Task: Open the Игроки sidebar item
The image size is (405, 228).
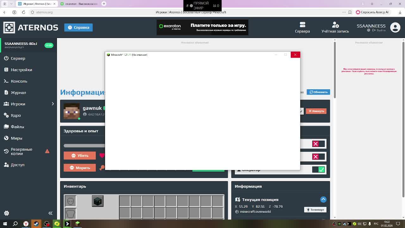Action: click(15, 104)
